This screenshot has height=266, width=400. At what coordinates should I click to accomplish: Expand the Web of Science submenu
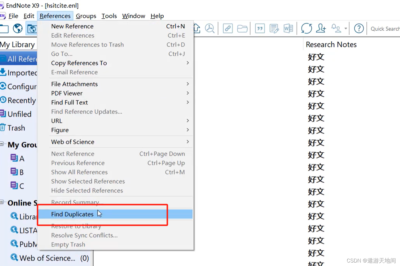tap(116, 142)
